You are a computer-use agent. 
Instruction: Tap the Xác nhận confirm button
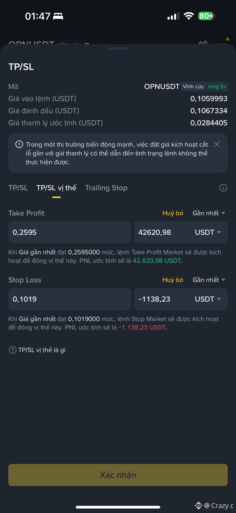pos(118,475)
